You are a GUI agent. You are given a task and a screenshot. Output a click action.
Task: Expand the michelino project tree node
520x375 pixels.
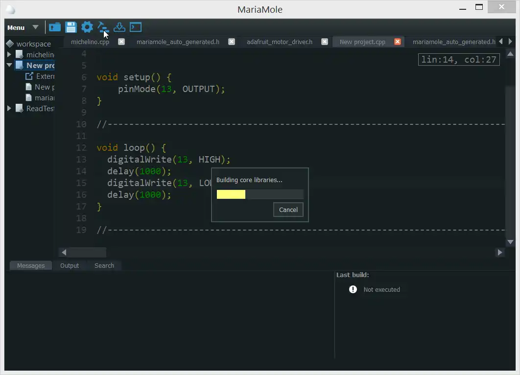click(x=9, y=55)
